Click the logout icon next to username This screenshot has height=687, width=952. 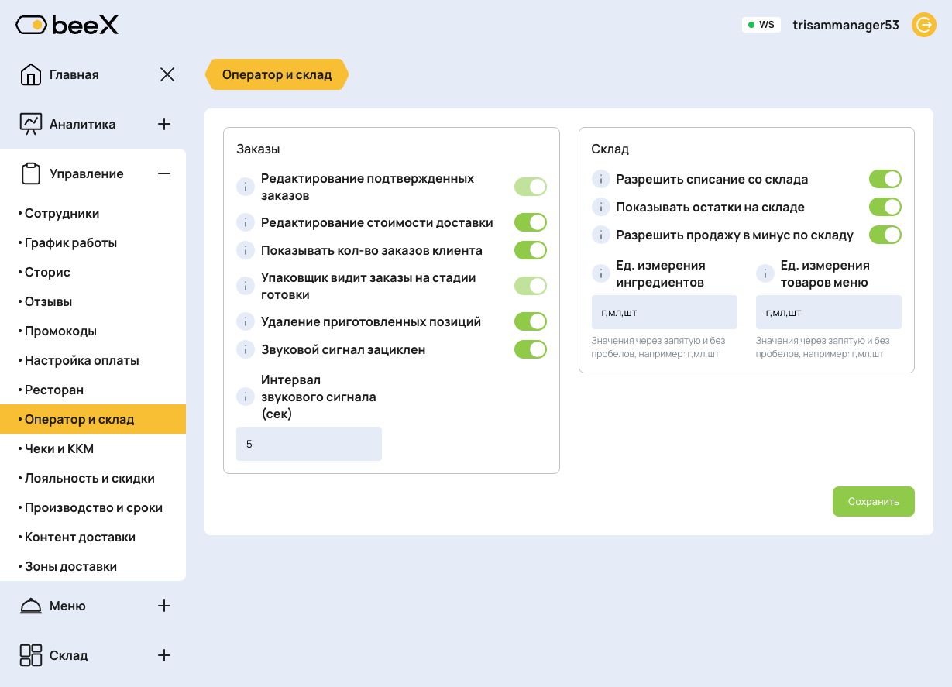click(x=924, y=25)
